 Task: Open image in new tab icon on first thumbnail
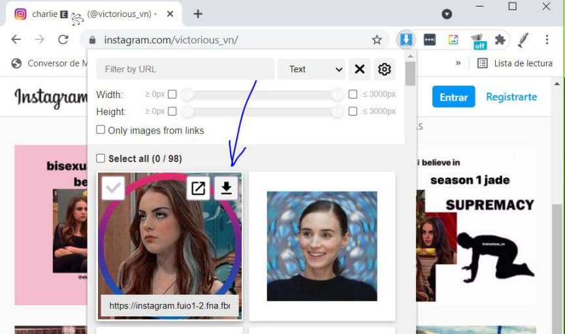pos(198,188)
